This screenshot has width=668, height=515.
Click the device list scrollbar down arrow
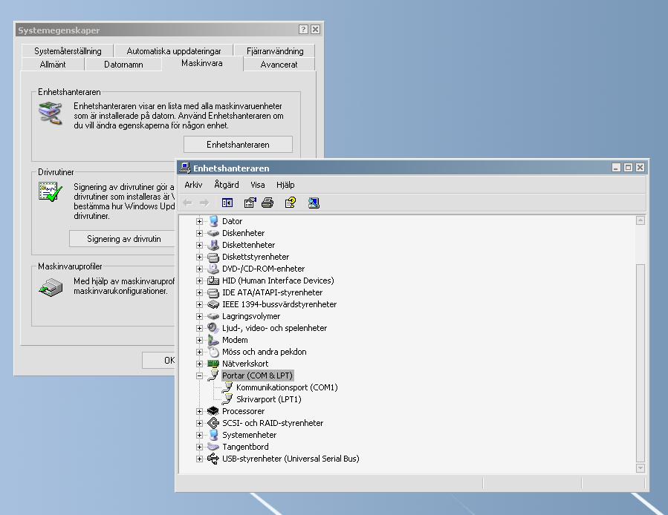640,468
